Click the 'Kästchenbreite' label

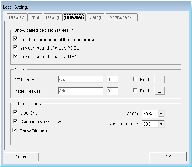click(x=123, y=124)
